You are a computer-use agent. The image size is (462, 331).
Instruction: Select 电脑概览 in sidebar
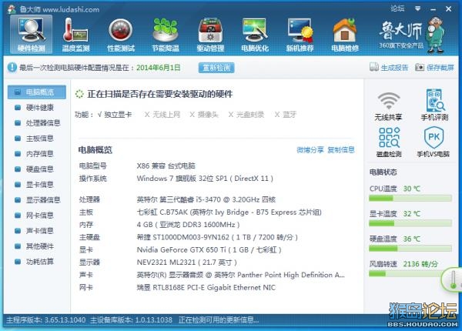[37, 92]
